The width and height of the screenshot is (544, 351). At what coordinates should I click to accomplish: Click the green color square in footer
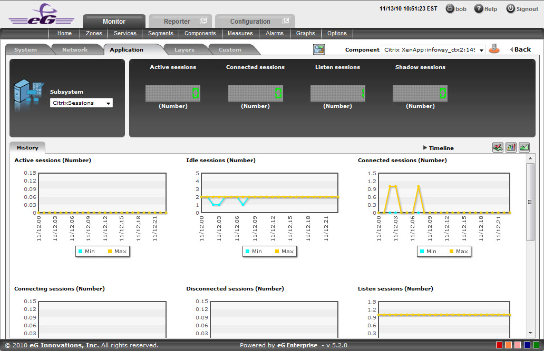[537, 345]
